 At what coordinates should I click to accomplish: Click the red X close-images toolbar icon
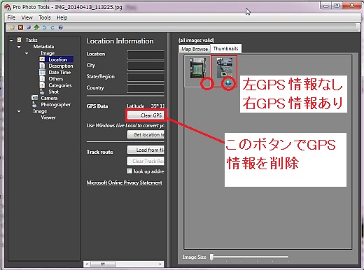pyautogui.click(x=20, y=27)
